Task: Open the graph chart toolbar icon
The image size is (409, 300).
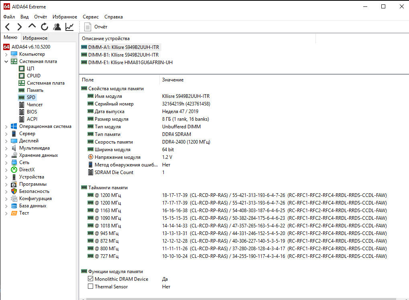Action: (x=69, y=26)
